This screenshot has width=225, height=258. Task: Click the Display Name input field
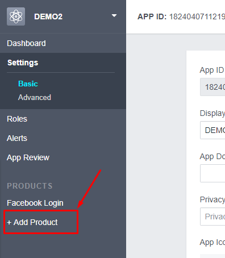[x=213, y=130]
